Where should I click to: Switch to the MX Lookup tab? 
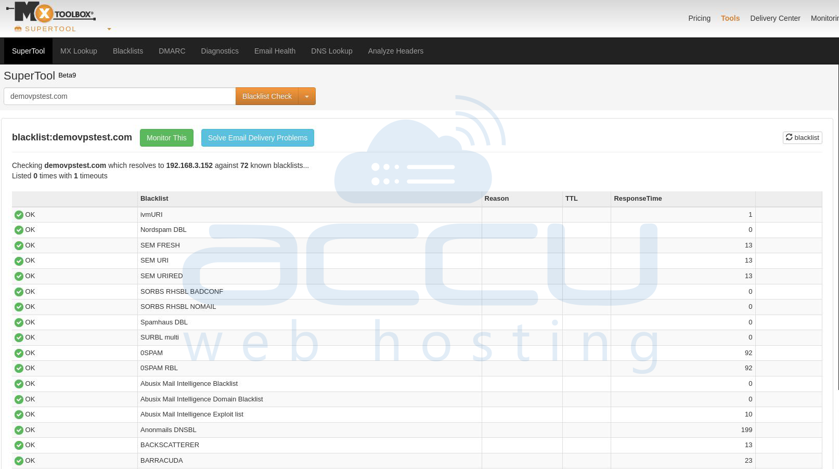(x=79, y=51)
